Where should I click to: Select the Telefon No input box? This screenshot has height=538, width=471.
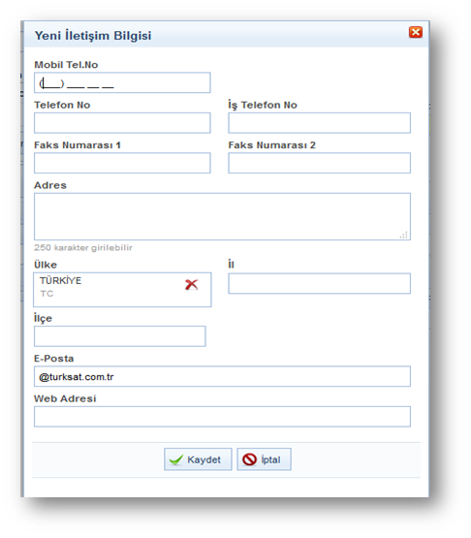(x=122, y=123)
